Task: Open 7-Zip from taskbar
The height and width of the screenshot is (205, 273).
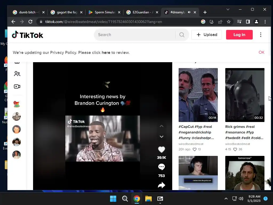Action: pyautogui.click(x=160, y=199)
